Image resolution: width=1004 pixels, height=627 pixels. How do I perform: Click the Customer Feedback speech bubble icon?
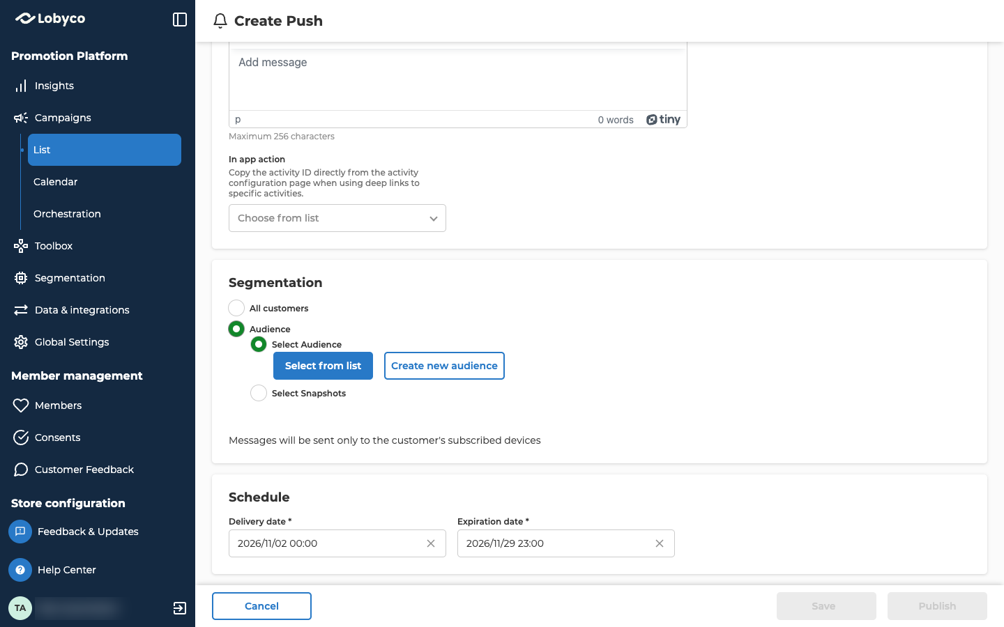click(x=21, y=470)
